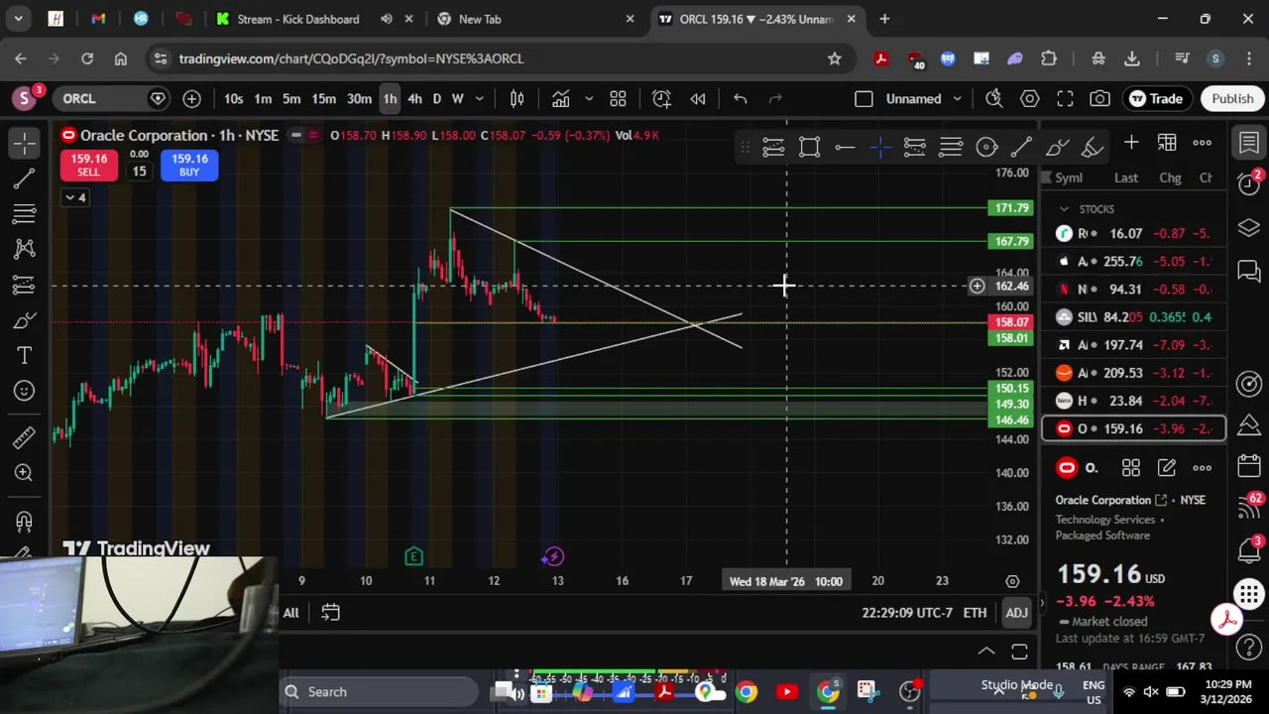
Task: Select the watchlist row with last 94.31
Action: point(1133,289)
